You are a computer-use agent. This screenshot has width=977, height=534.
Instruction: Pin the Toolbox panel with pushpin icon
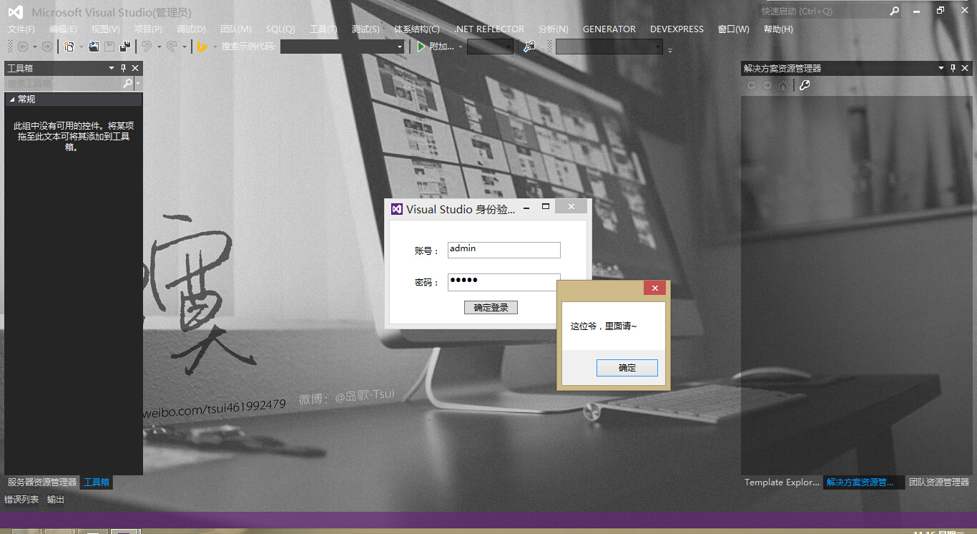click(x=123, y=68)
